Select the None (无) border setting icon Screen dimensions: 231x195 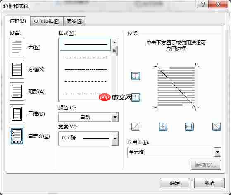point(17,47)
